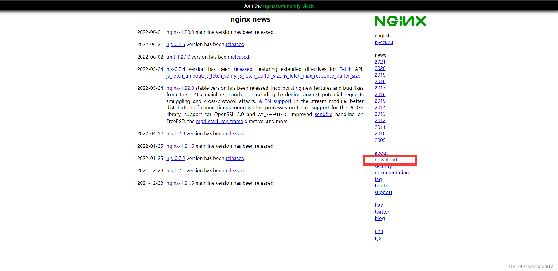This screenshot has height=271, width=558.
Task: Open the 2017 news archive
Action: (x=380, y=88)
